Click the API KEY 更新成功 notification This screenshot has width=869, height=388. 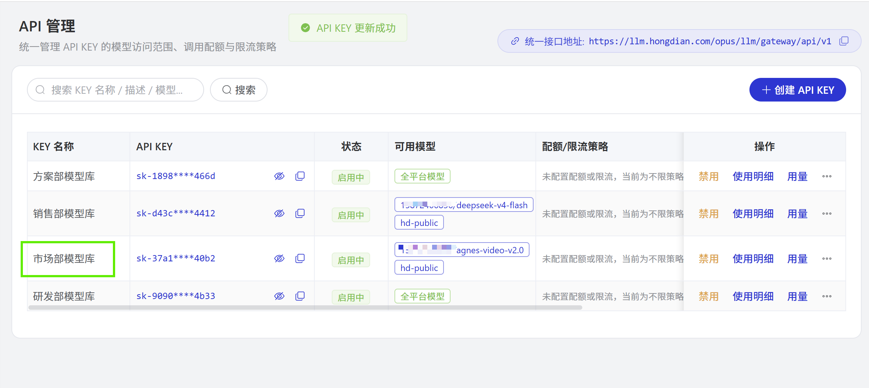click(348, 28)
